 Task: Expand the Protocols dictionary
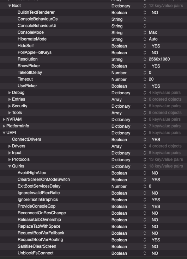tap(10, 159)
